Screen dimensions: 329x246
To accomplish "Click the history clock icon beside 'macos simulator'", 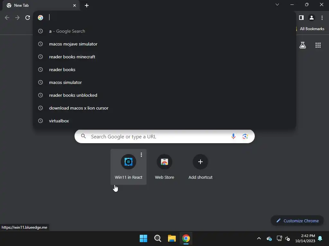I will [40, 82].
